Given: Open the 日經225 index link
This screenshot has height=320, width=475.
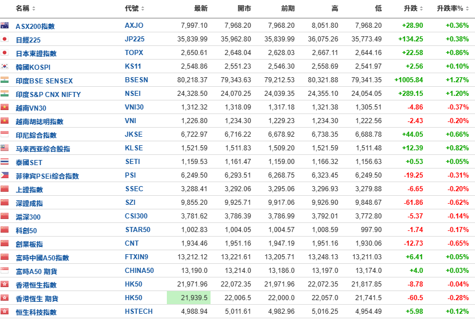Looking at the screenshot, I should (x=28, y=40).
